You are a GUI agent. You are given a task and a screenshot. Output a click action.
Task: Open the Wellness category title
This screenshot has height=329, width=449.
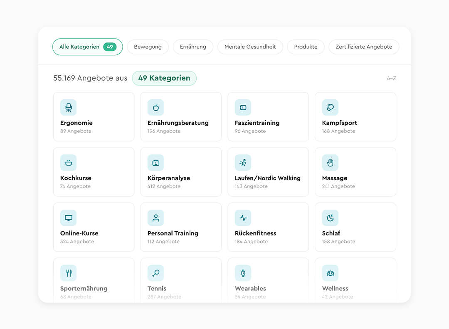click(336, 289)
